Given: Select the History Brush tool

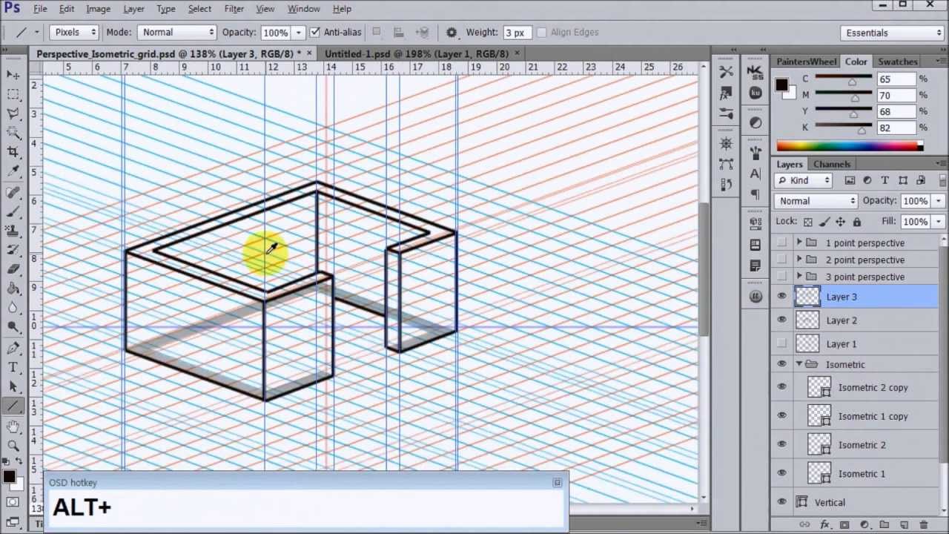Looking at the screenshot, I should (x=13, y=250).
